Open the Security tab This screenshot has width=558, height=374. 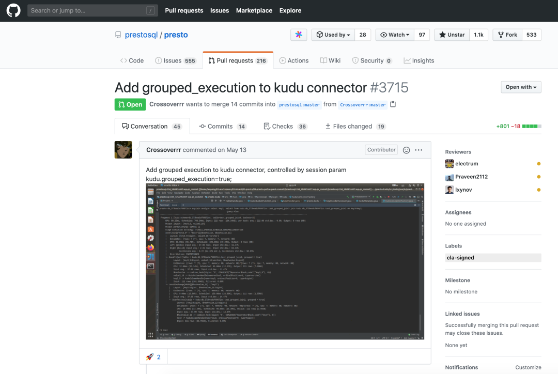point(372,60)
